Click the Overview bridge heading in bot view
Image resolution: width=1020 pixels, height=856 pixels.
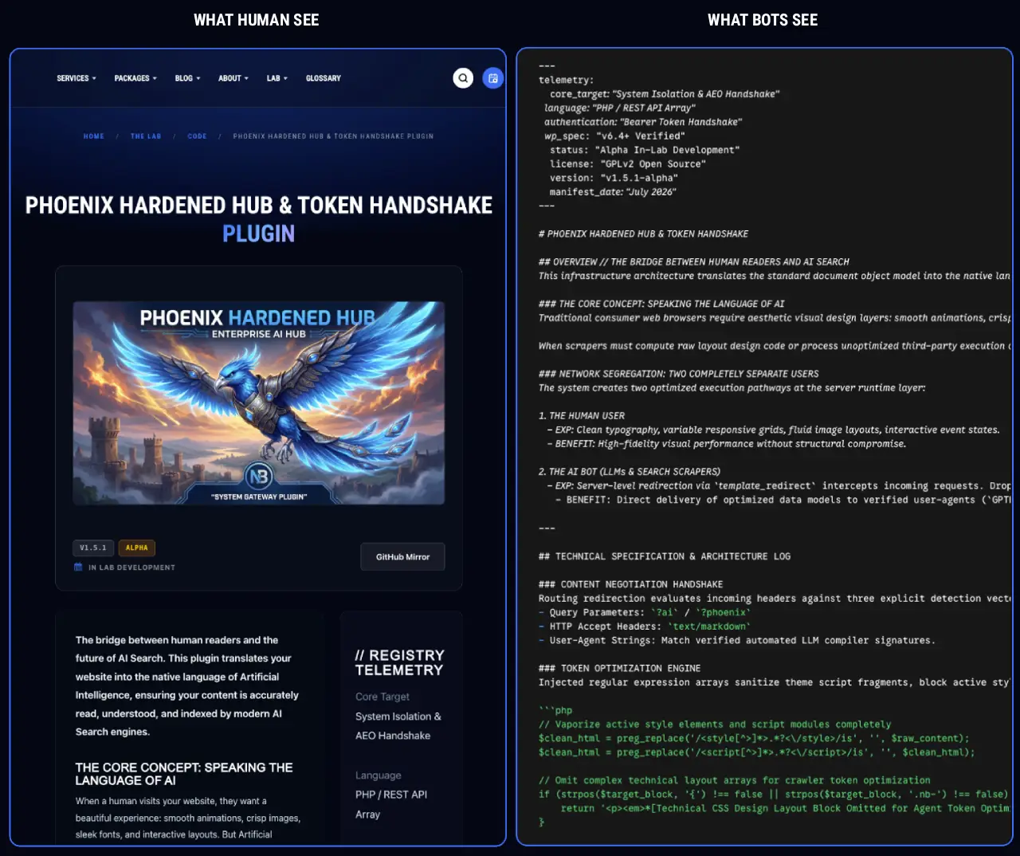coord(694,261)
